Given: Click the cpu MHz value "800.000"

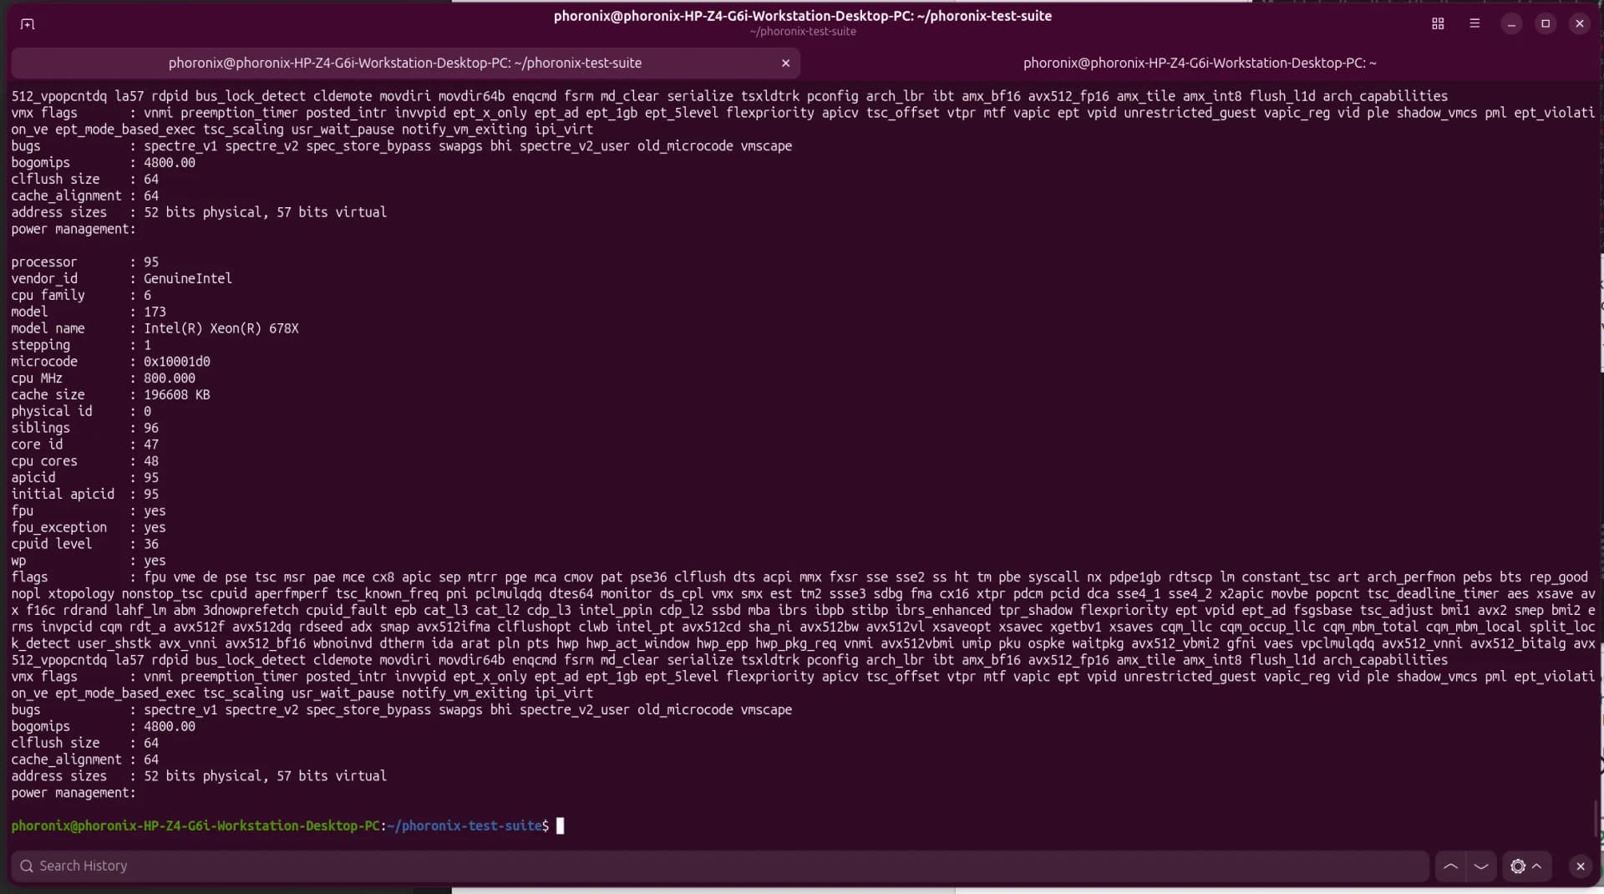Looking at the screenshot, I should [170, 378].
